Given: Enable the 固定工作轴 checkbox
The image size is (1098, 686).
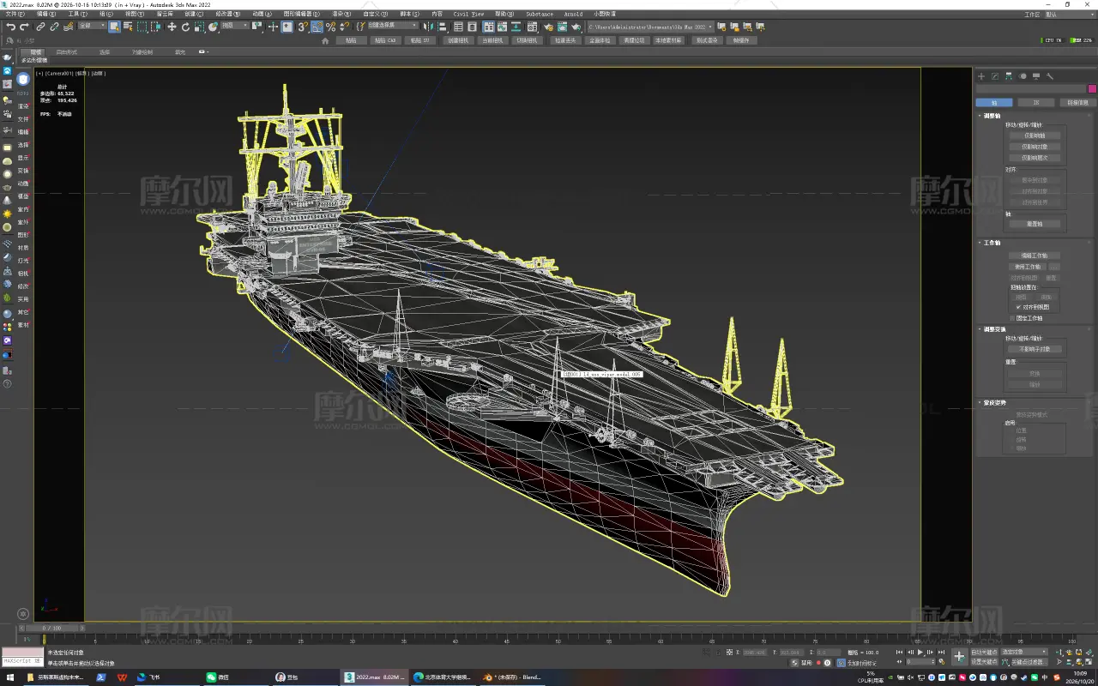Looking at the screenshot, I should coord(1012,318).
